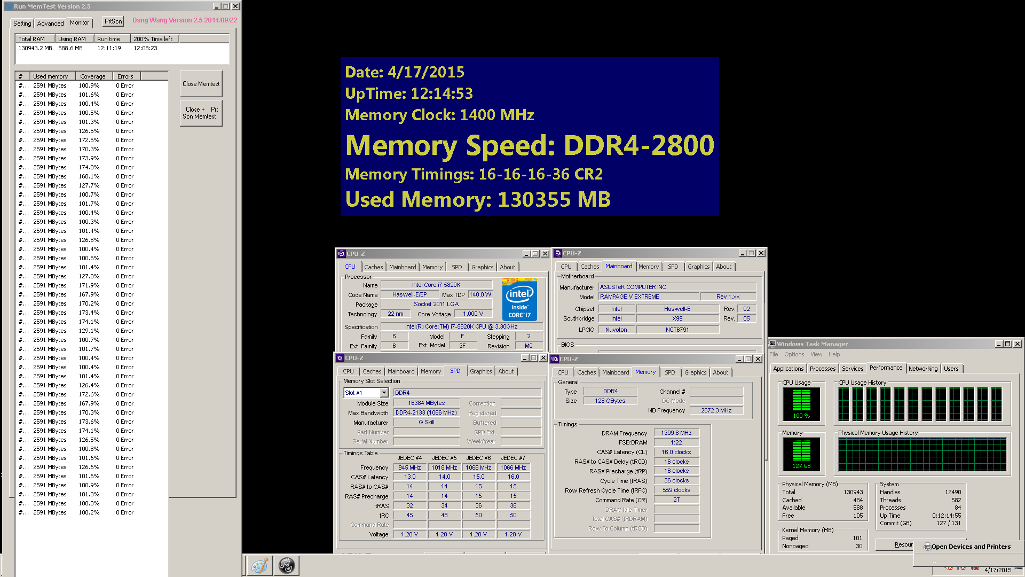This screenshot has height=577, width=1025.
Task: Click the Intel Inside Core i7 badge in CPU-Z
Action: pos(519,299)
